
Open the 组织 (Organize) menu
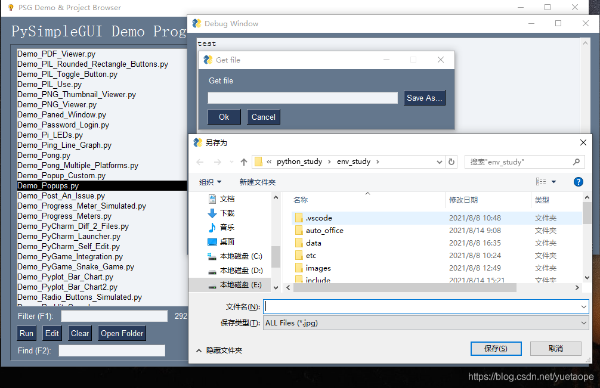[x=210, y=182]
